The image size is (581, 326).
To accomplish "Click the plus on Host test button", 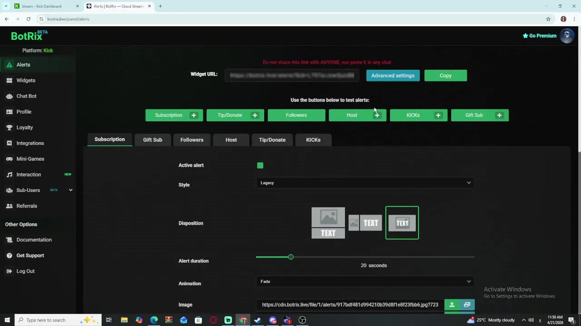I will (x=377, y=115).
